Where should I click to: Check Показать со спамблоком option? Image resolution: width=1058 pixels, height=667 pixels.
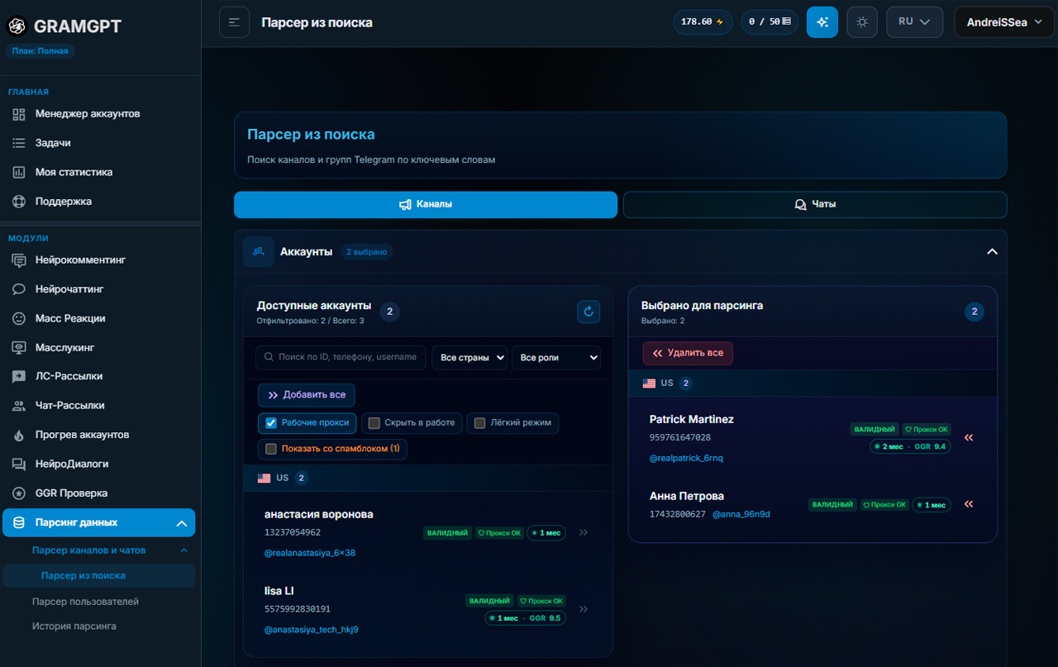pos(271,449)
